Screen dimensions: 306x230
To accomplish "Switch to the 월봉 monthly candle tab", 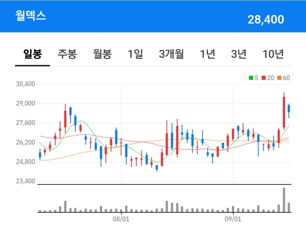I will (x=102, y=54).
